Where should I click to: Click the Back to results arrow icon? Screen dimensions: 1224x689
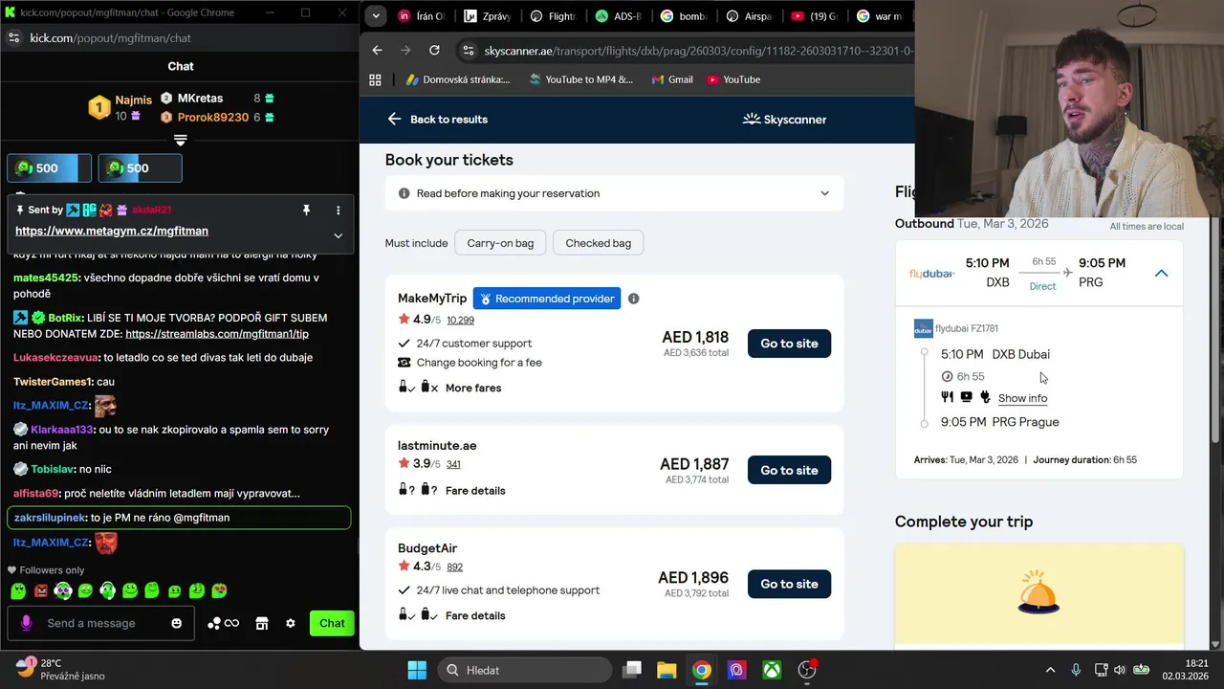(394, 119)
